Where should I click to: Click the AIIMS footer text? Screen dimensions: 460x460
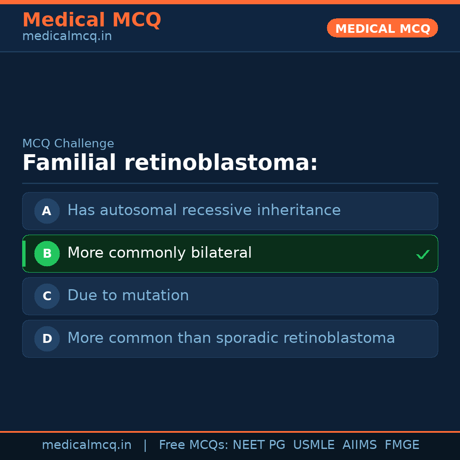tap(359, 445)
